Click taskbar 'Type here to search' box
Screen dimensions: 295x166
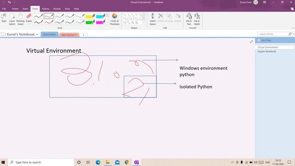coord(41,162)
